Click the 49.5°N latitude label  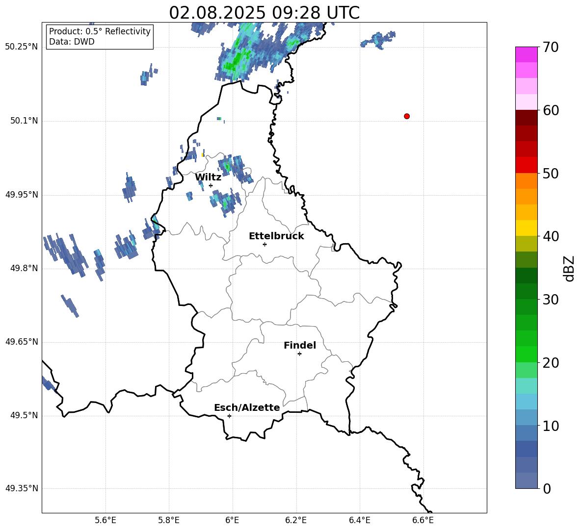click(x=24, y=415)
